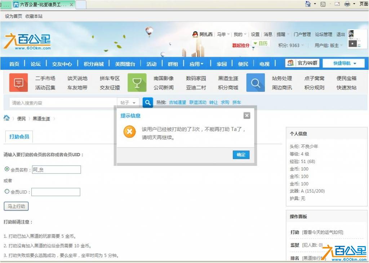Click the 便民 breadcrumb link
This screenshot has height=263, width=369.
21,119
